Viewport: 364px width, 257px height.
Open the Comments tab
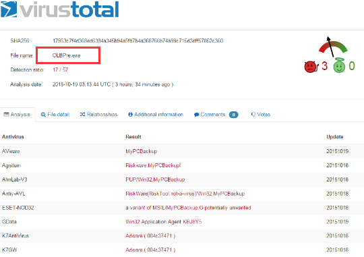tap(216, 115)
